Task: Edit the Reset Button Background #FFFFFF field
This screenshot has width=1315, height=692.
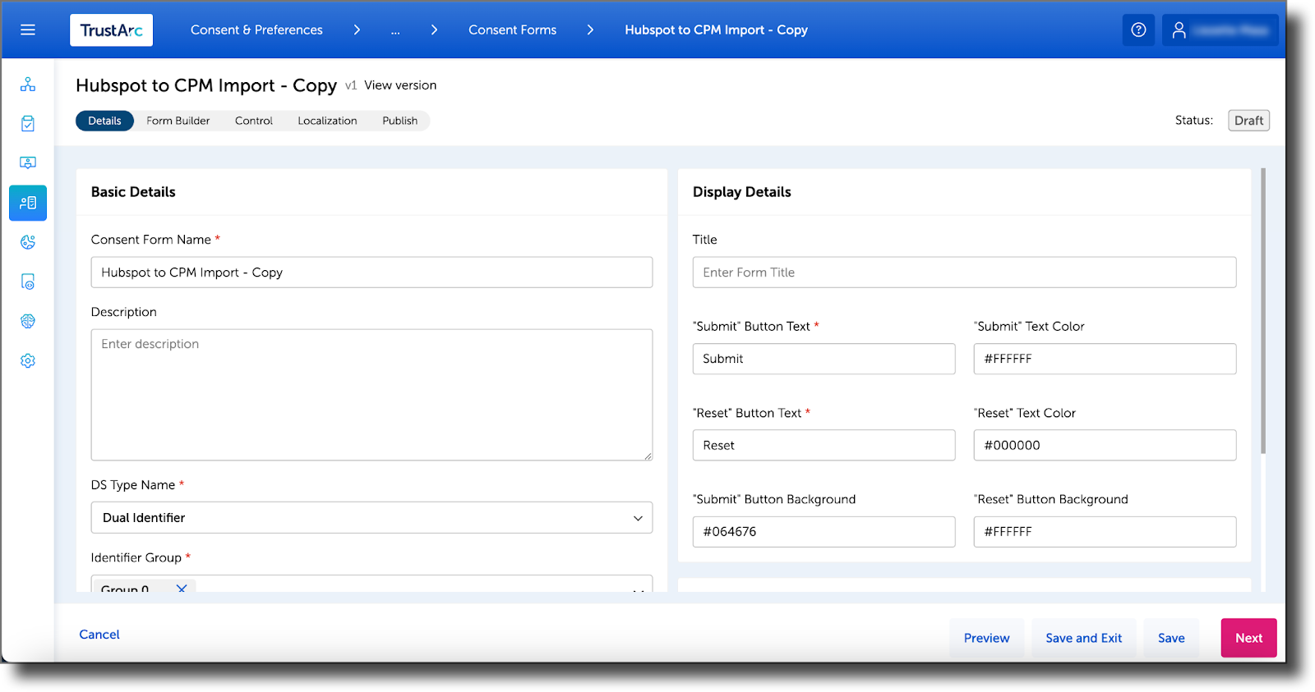Action: 1105,532
